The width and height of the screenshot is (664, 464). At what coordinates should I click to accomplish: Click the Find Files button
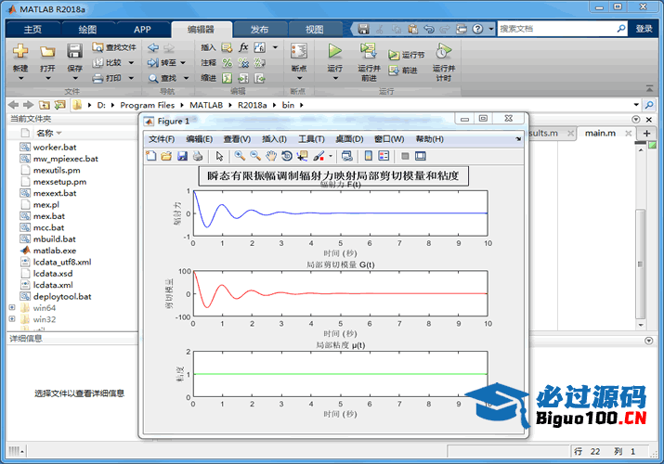pos(114,47)
